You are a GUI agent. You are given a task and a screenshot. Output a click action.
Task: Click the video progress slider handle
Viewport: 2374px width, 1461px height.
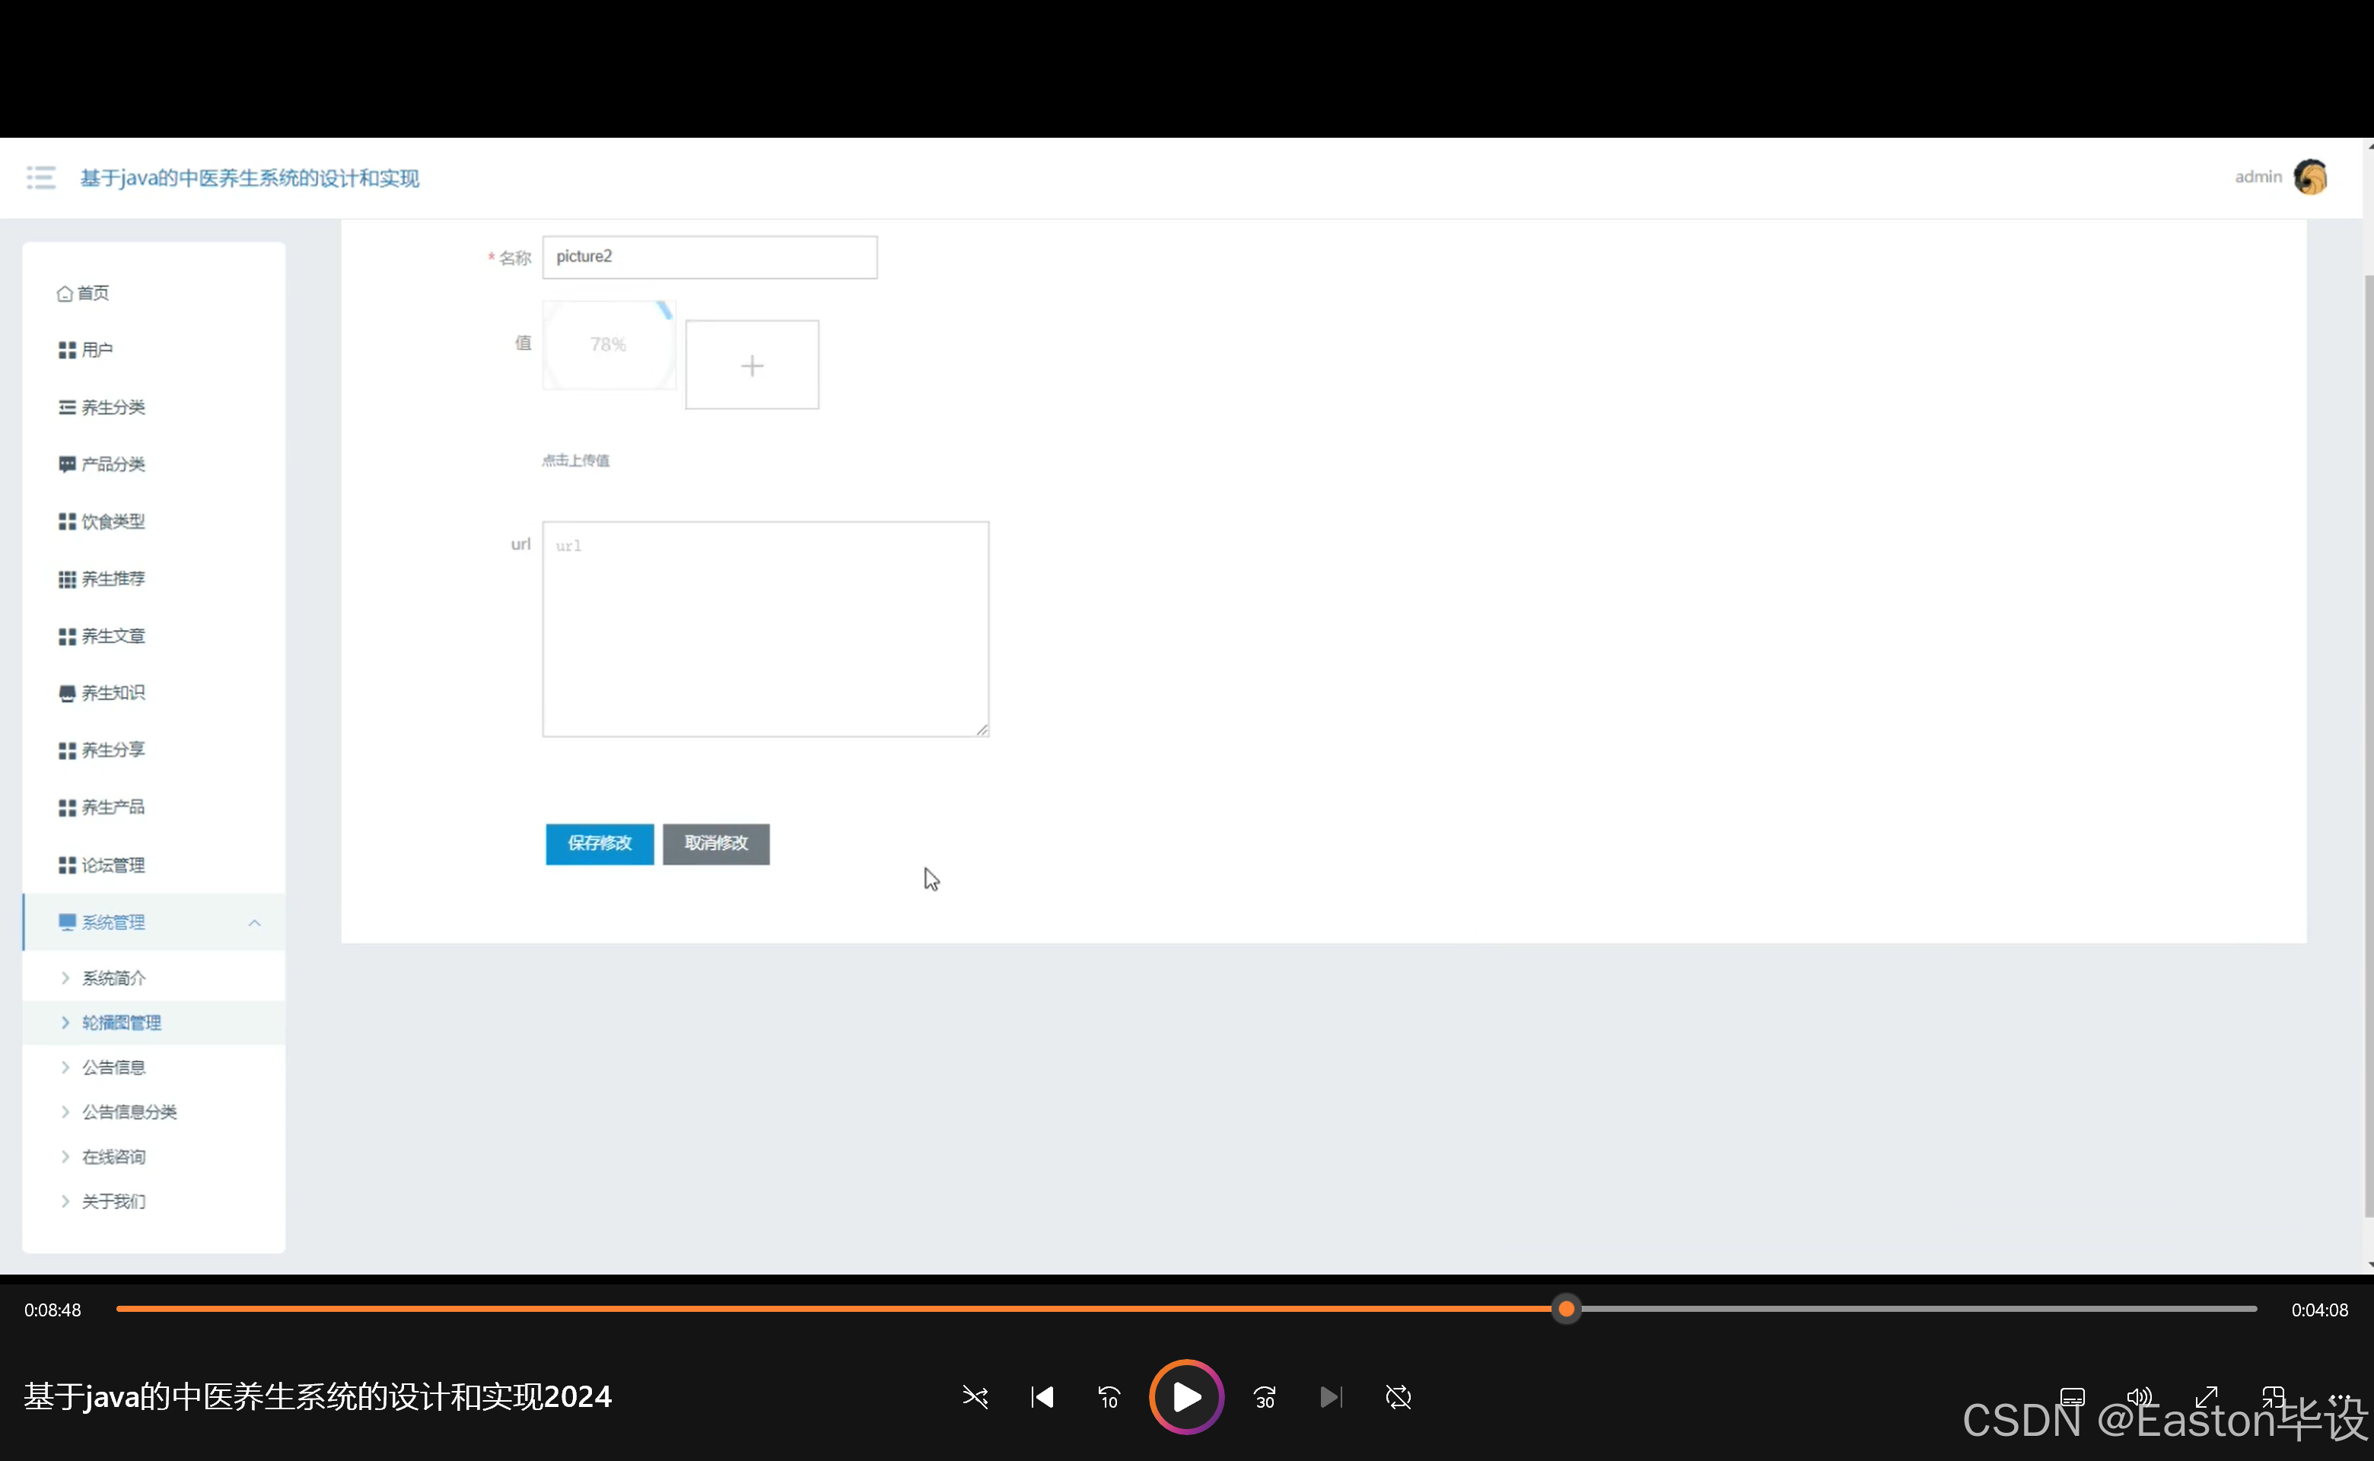(x=1566, y=1310)
